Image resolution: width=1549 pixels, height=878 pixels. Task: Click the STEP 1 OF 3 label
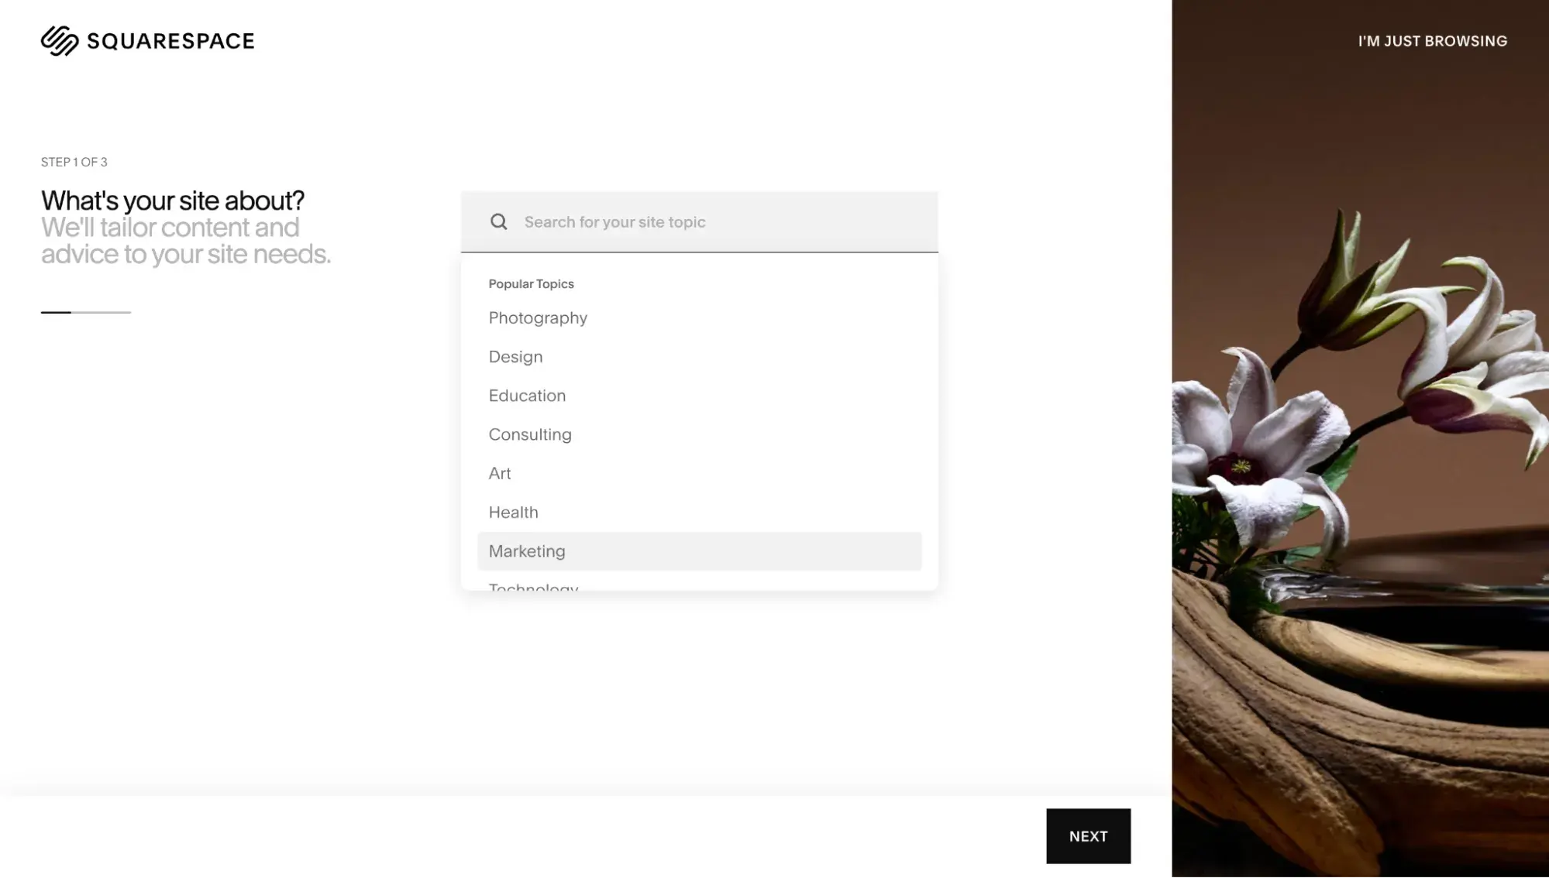[x=74, y=162]
